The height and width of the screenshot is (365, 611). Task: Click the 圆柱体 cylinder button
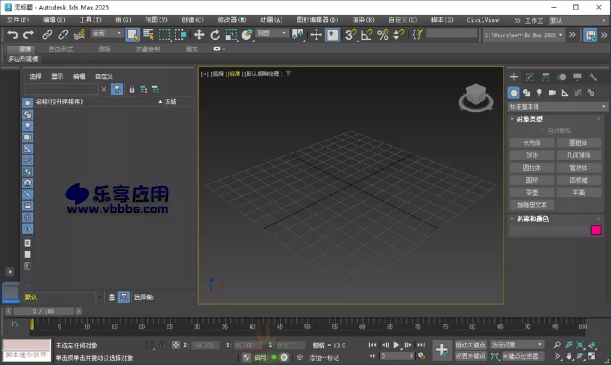pos(532,168)
